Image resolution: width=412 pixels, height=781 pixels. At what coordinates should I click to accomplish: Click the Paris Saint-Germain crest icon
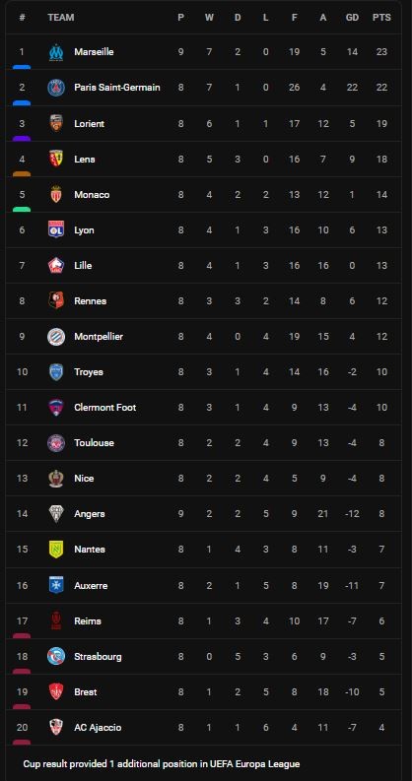(x=56, y=88)
